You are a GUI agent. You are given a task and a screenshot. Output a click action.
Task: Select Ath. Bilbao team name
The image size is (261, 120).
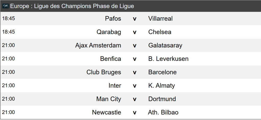click(163, 112)
